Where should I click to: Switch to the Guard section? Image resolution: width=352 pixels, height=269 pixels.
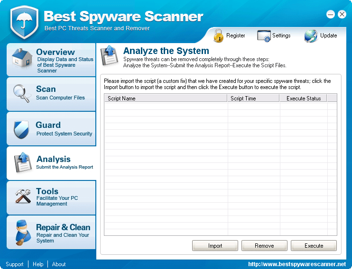[51, 129]
